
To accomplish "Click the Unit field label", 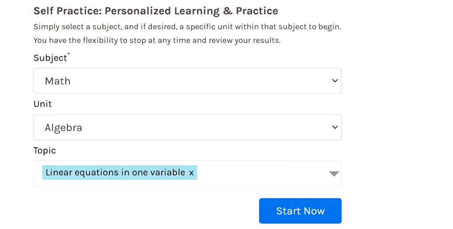I will click(x=42, y=104).
